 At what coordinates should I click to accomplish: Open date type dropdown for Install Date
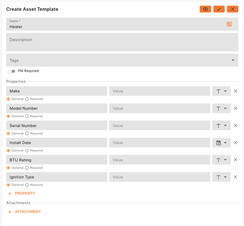click(x=221, y=143)
